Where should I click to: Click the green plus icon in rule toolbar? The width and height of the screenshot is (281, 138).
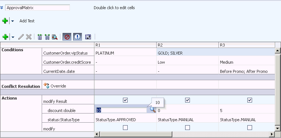click(5, 37)
